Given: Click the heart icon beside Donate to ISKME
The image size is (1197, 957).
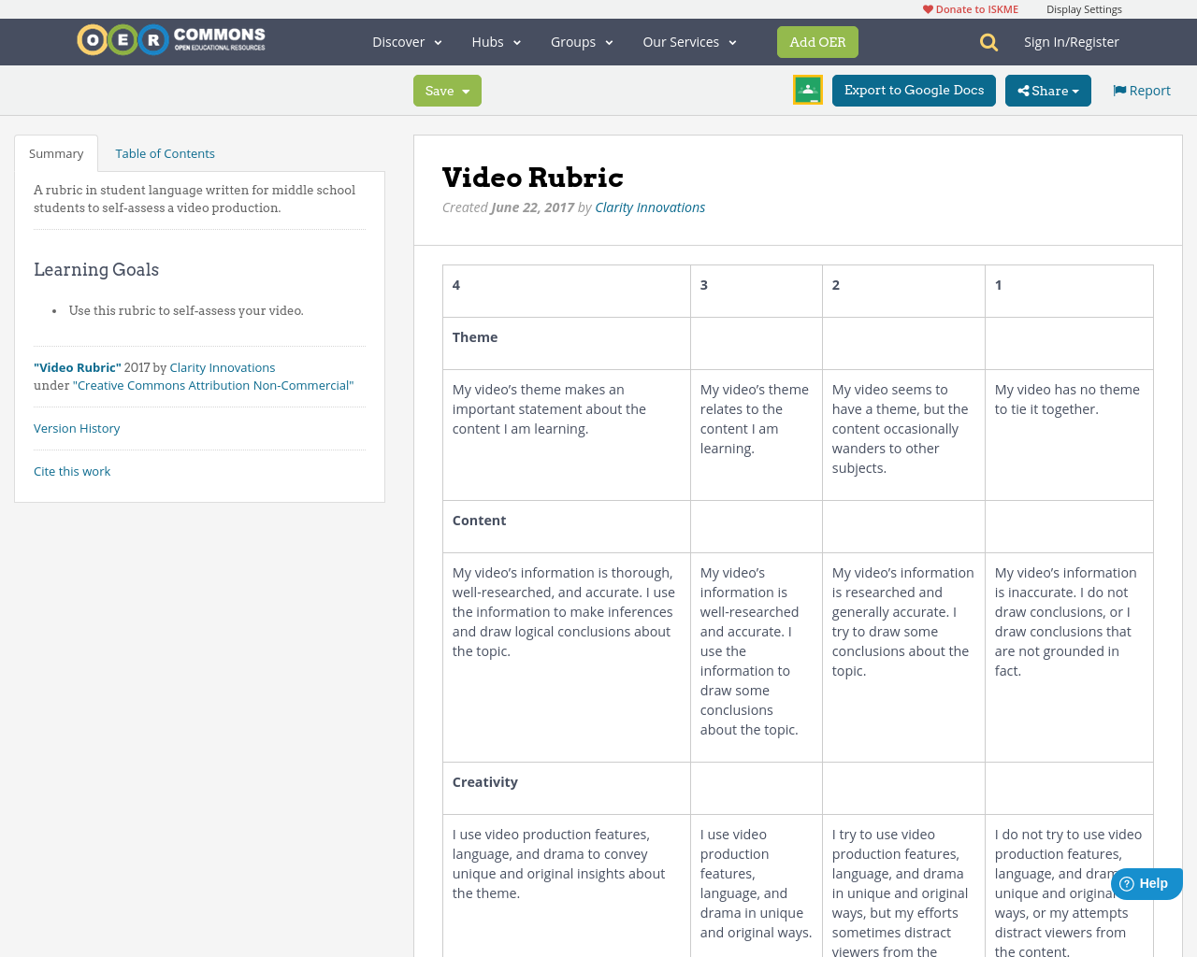Looking at the screenshot, I should click(x=926, y=8).
